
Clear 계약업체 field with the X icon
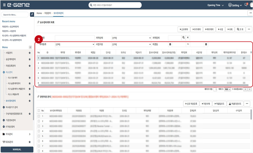[x=188, y=38]
